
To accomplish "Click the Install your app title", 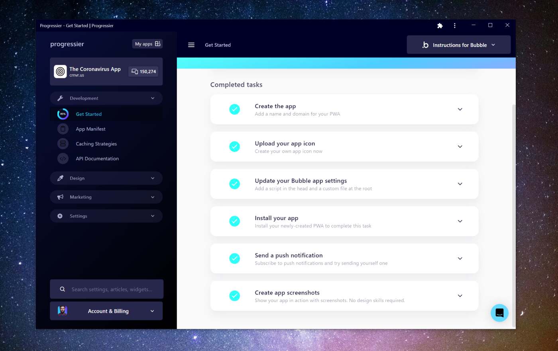I will point(277,218).
